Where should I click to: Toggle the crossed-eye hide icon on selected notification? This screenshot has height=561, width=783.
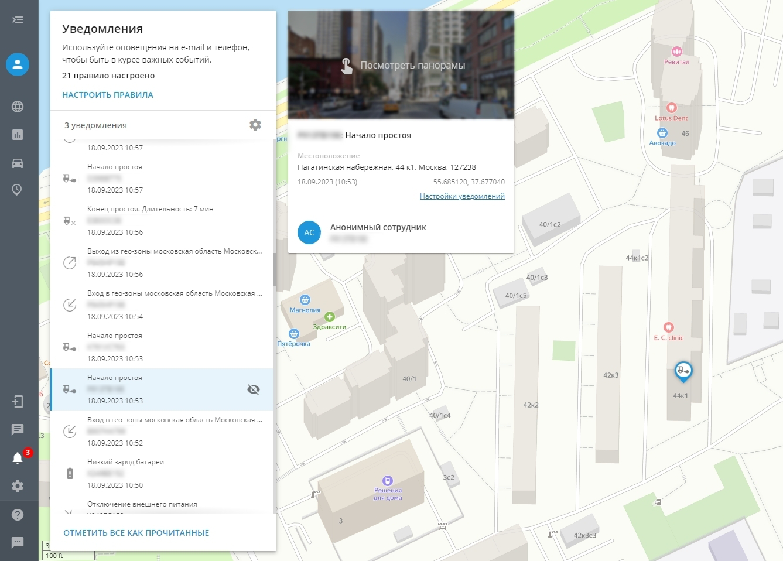pyautogui.click(x=254, y=389)
